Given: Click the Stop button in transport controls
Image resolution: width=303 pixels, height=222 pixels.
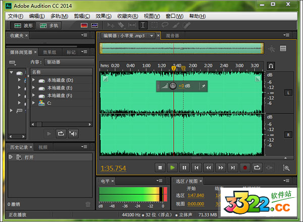Looking at the screenshot, I should click(160, 168).
